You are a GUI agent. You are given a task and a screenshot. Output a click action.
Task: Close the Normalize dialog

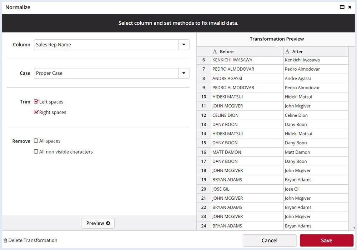click(350, 7)
